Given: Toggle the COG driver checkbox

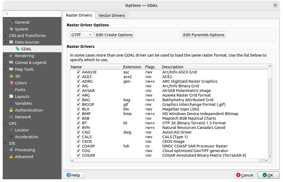Looking at the screenshot, I should [x=78, y=151].
